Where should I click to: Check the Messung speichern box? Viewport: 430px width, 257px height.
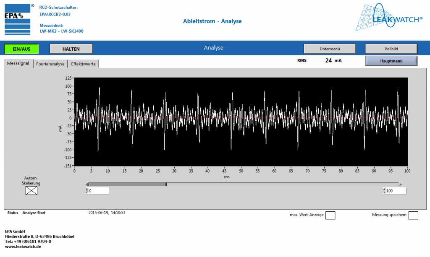click(413, 215)
